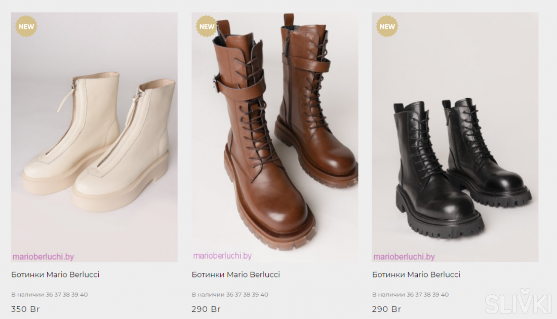
Task: Select size 36 for the cream boots
Action: 49,295
